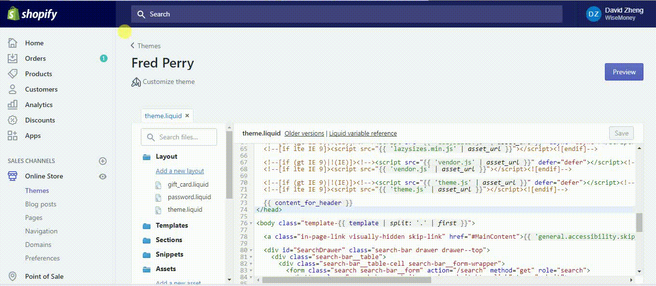This screenshot has height=286, width=656.
Task: Click the Point of Sale pin icon
Action: point(13,276)
